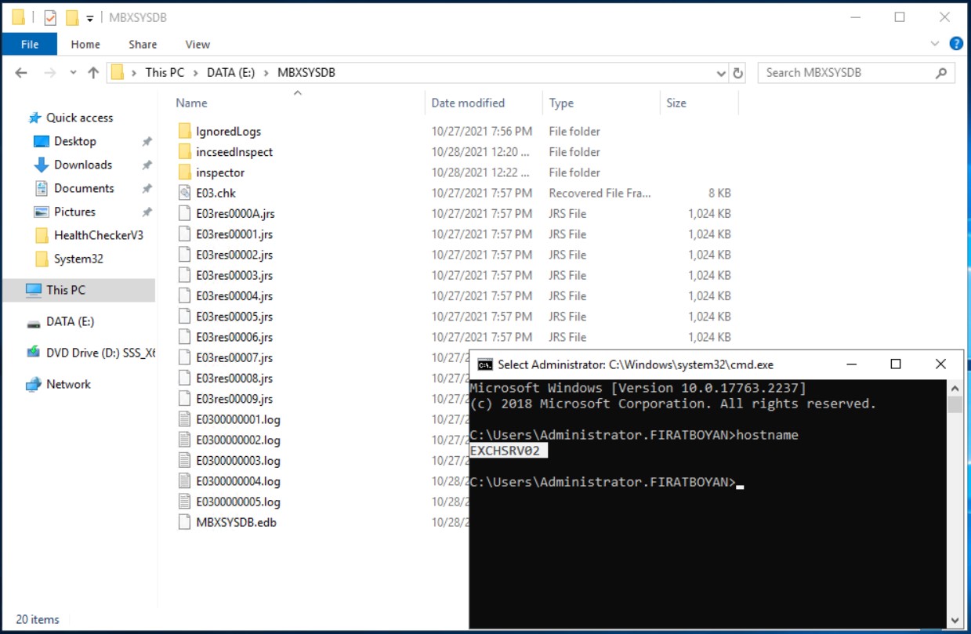
Task: Select file E03res00006.jrs
Action: pos(234,337)
